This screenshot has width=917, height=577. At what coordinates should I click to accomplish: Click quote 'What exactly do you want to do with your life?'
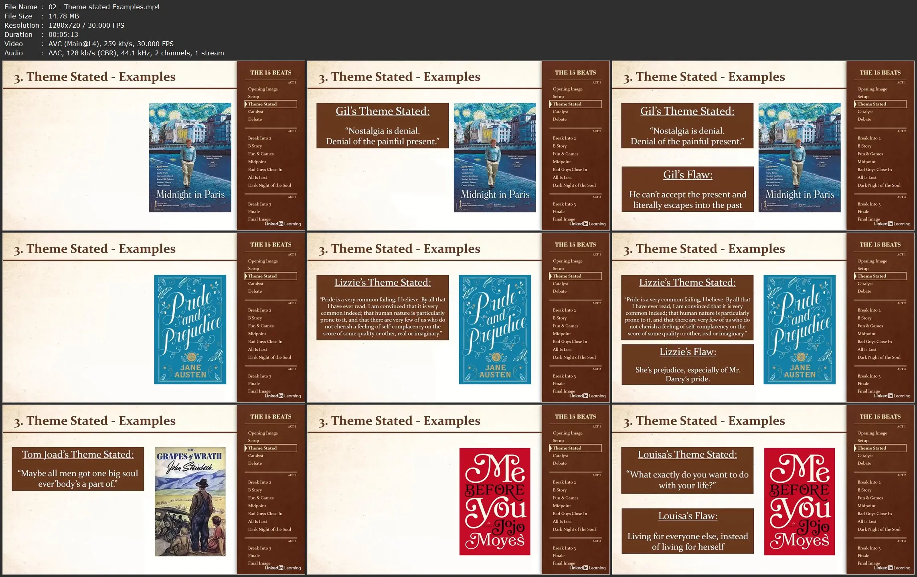point(687,480)
